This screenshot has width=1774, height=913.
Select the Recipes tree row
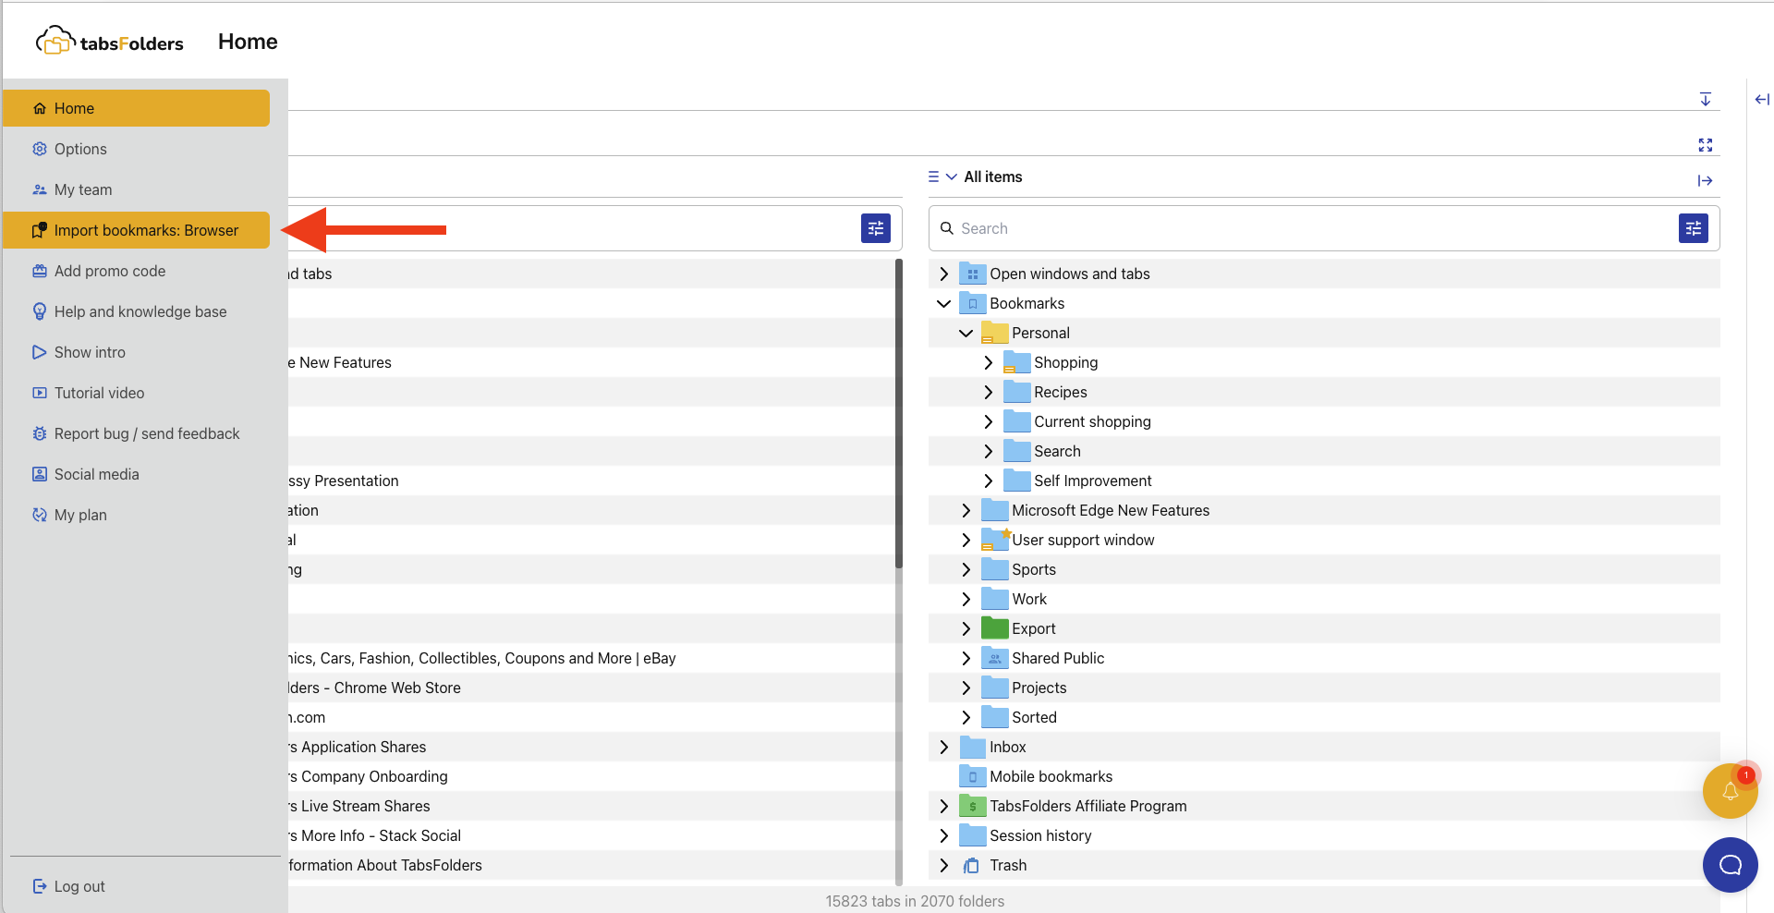pyautogui.click(x=1324, y=392)
